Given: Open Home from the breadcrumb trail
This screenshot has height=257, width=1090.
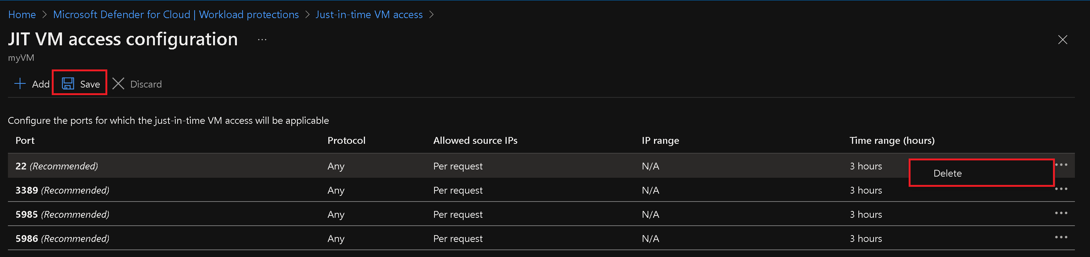Looking at the screenshot, I should (x=22, y=14).
